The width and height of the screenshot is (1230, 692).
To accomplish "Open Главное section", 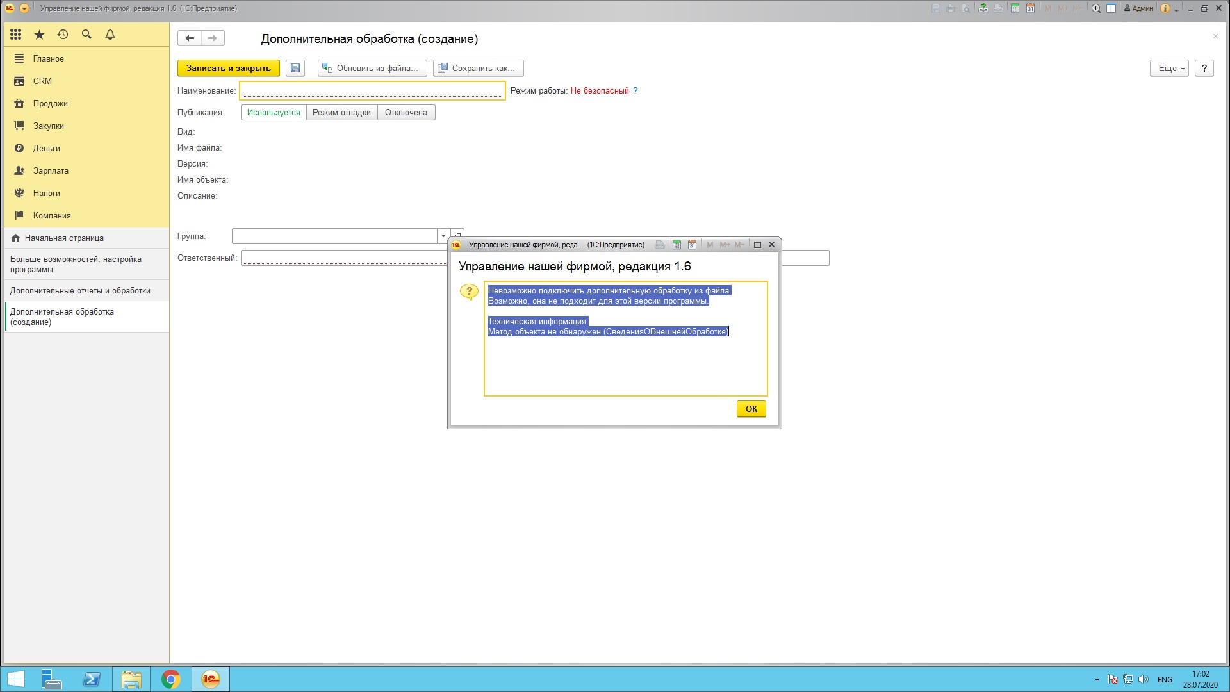I will tap(86, 58).
